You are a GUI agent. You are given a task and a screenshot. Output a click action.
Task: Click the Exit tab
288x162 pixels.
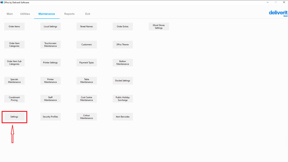coord(87,14)
